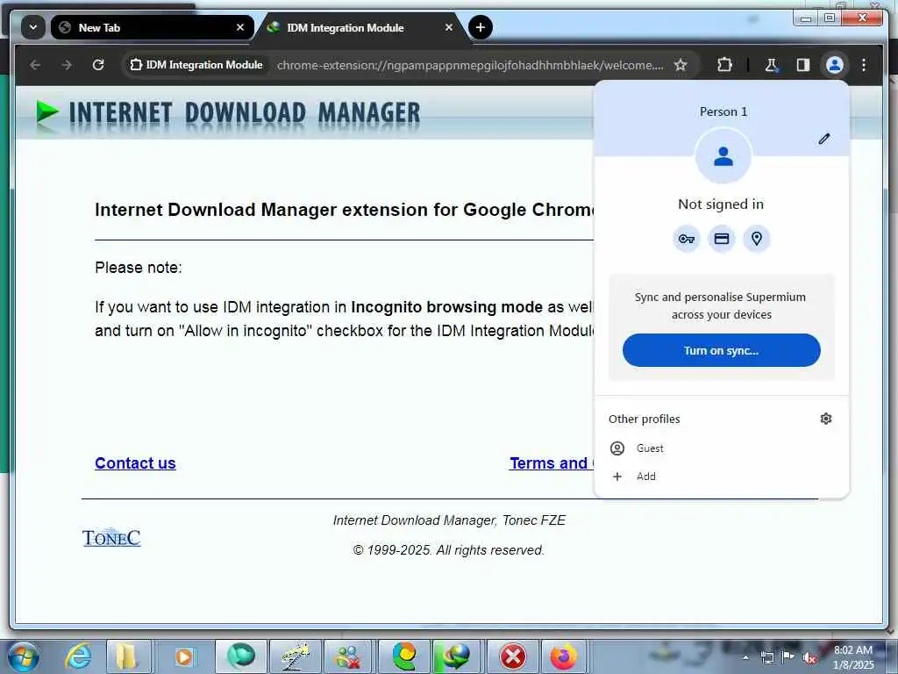Viewport: 898px width, 674px height.
Task: Open the tab search dropdown arrow
Action: point(33,27)
